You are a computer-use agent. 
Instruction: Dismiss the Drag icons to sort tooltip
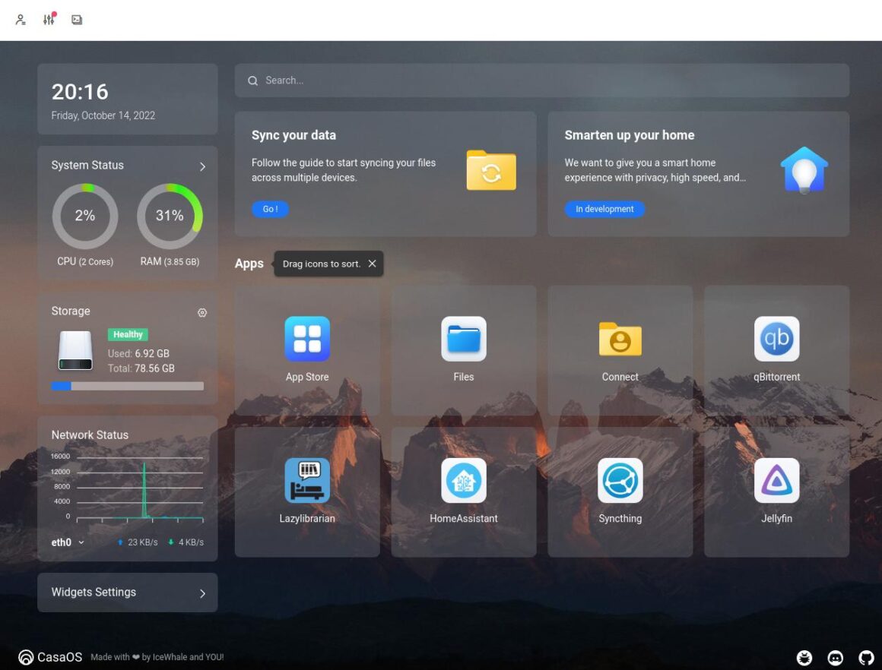coord(372,264)
